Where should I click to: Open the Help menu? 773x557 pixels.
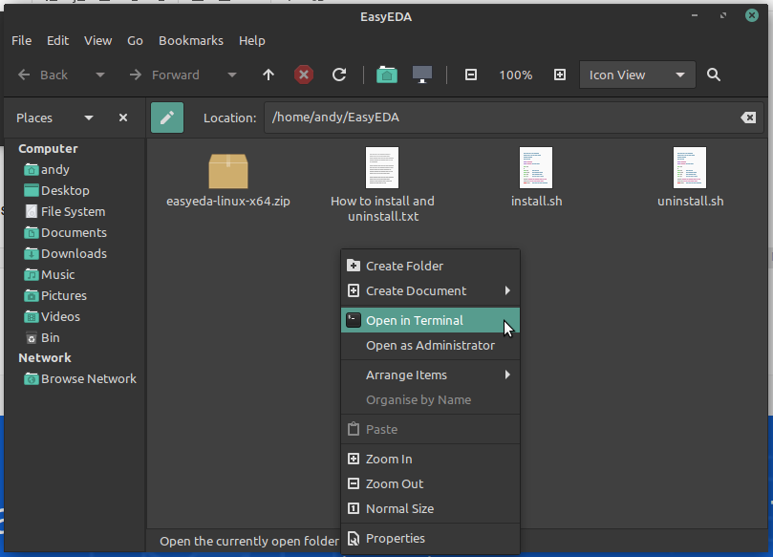(x=252, y=40)
